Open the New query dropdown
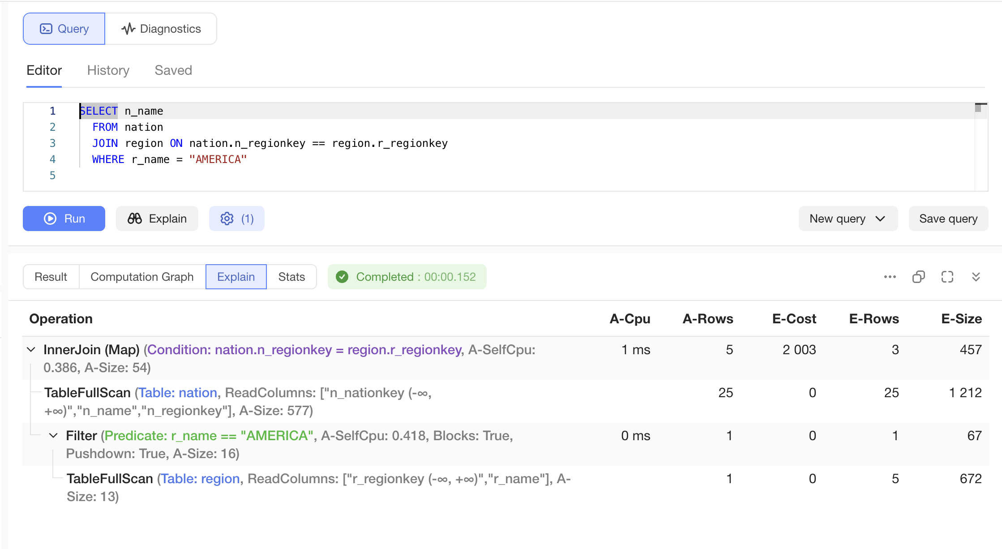This screenshot has width=1002, height=549. [848, 219]
